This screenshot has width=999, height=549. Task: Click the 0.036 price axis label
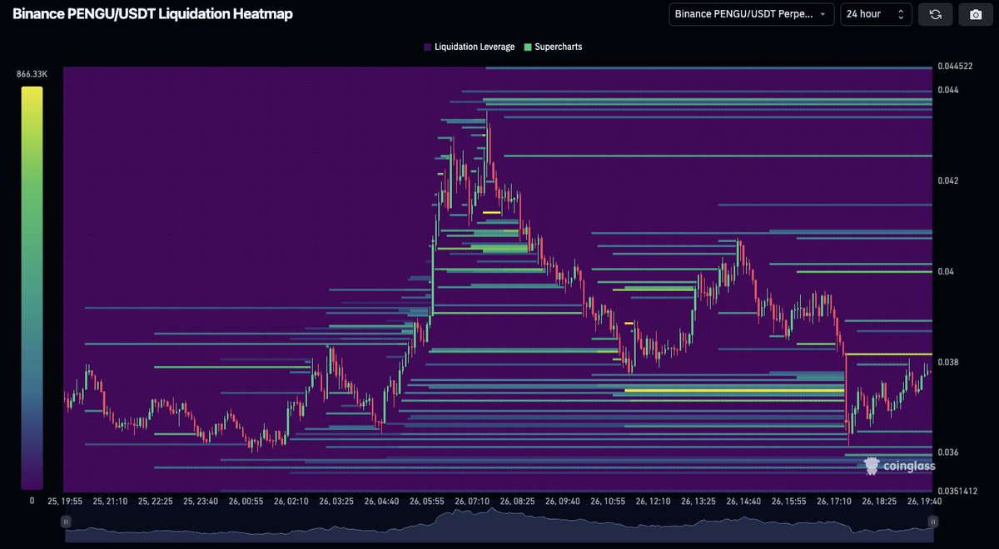coord(948,453)
